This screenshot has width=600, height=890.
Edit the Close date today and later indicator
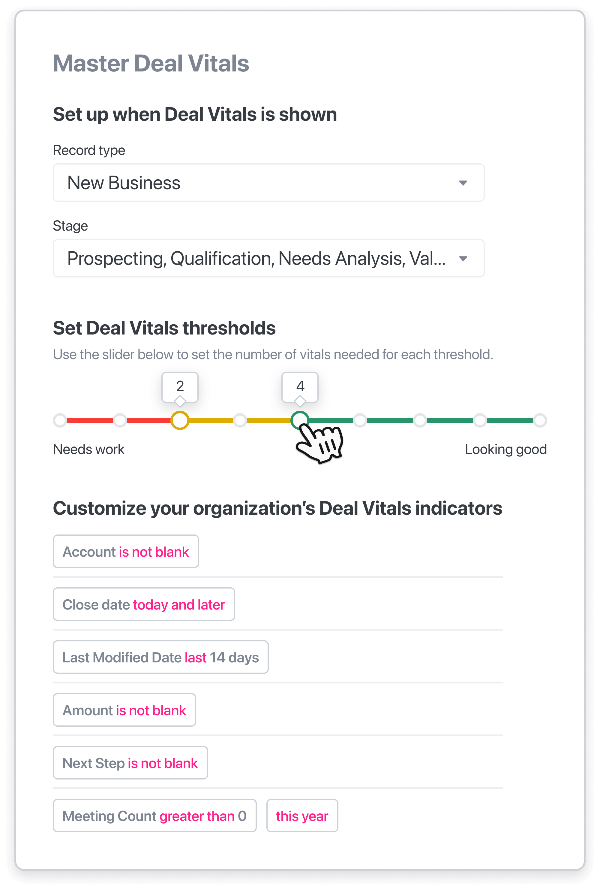144,604
